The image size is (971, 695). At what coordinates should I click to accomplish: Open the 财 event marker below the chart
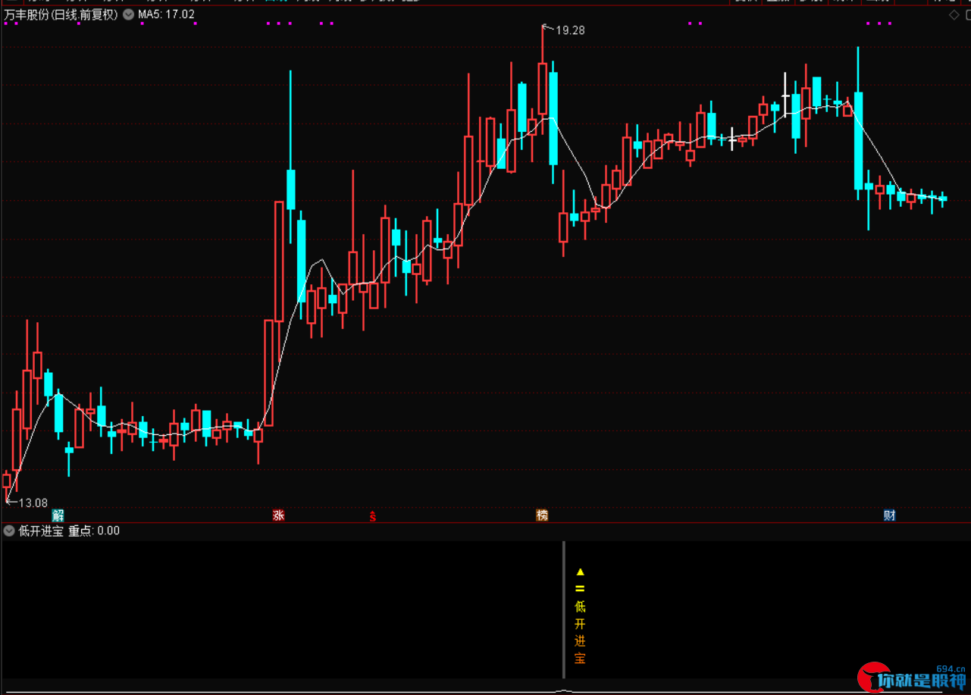[889, 515]
